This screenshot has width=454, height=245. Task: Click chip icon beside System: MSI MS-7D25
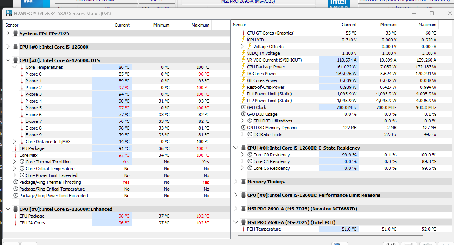(x=16, y=33)
